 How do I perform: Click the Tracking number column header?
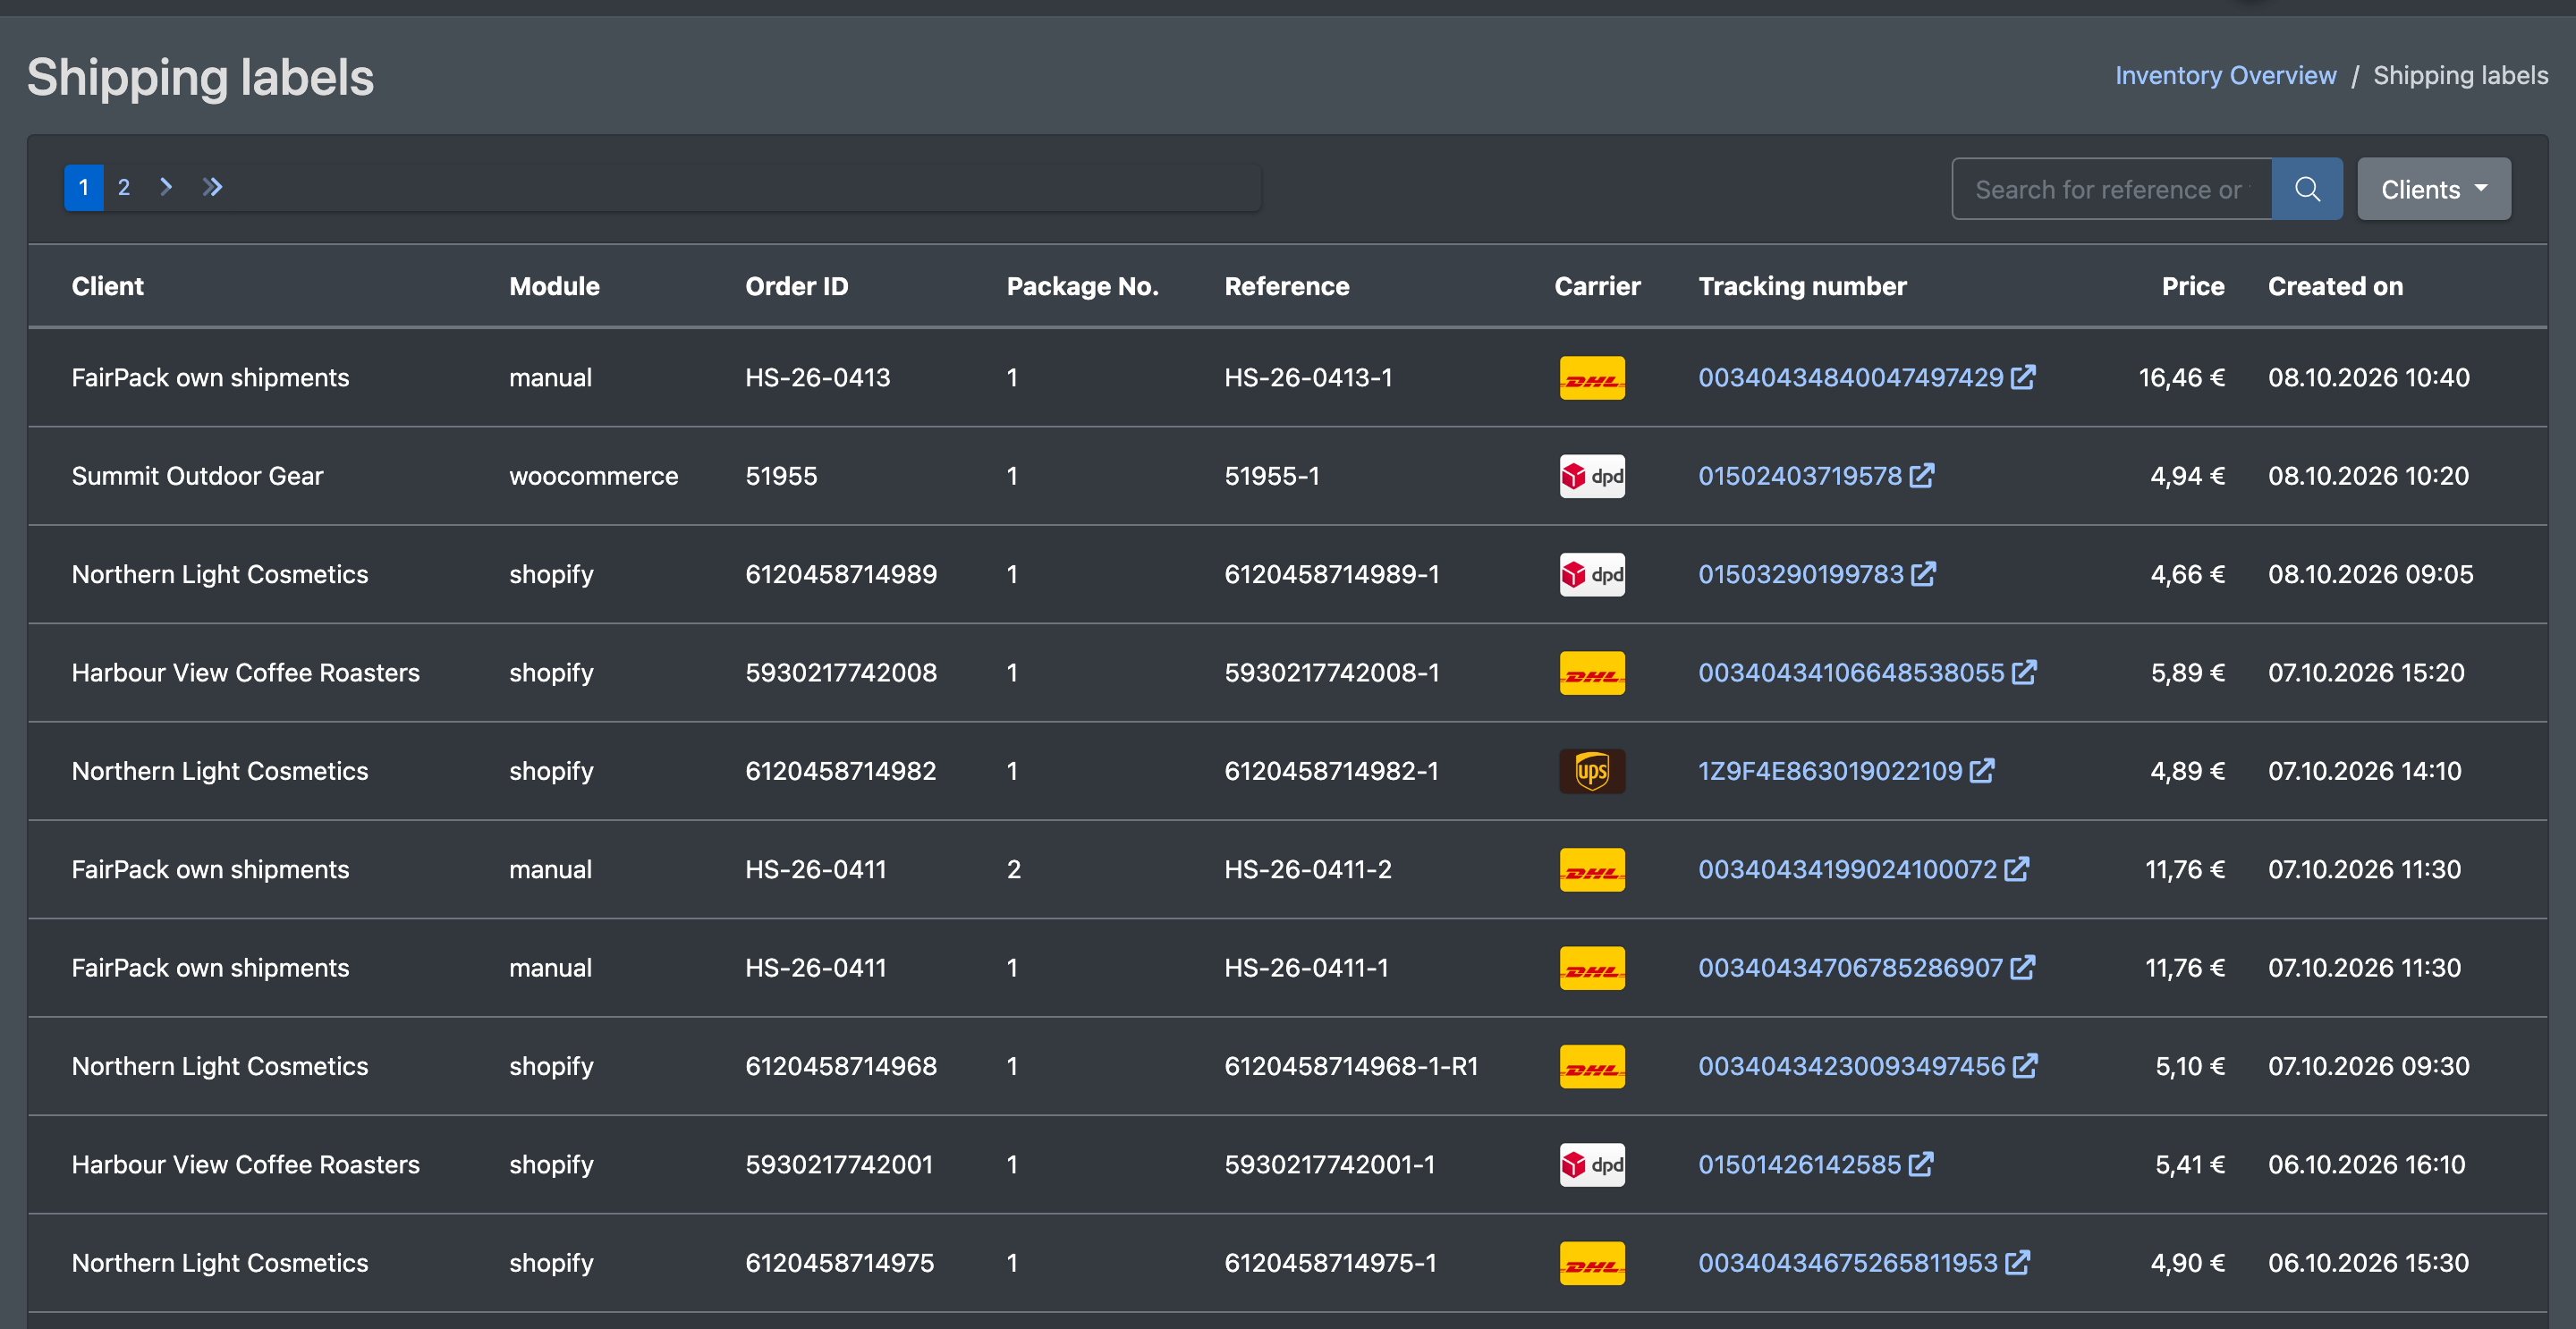coord(1802,286)
